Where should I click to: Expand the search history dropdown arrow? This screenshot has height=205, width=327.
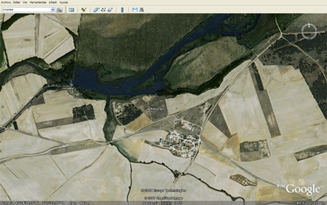(53, 10)
